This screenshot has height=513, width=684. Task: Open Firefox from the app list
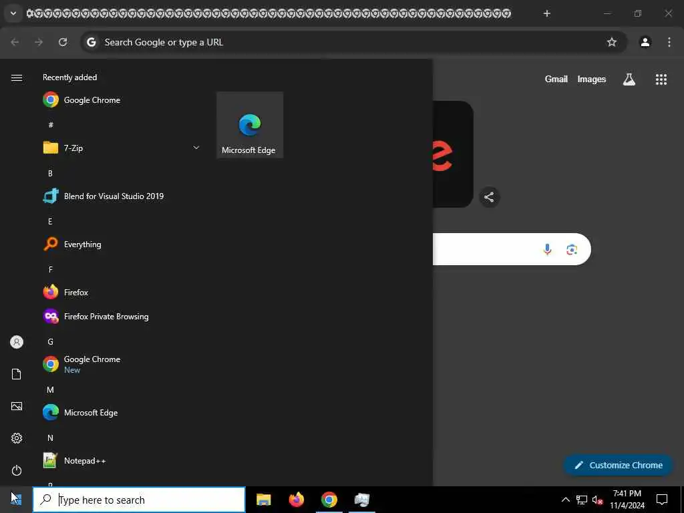[122, 293]
